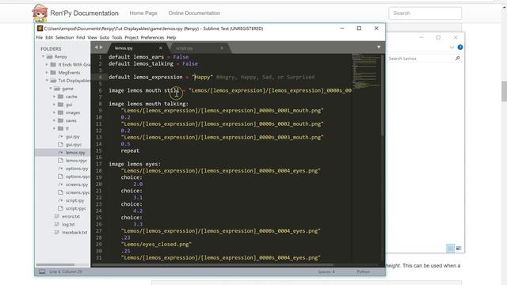Open the Help menu
This screenshot has width=507, height=285.
171,37
